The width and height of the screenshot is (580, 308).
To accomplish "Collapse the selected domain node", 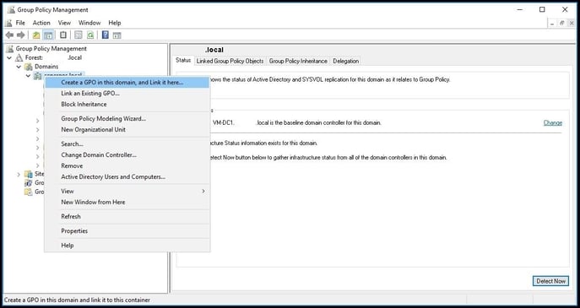I will point(28,75).
